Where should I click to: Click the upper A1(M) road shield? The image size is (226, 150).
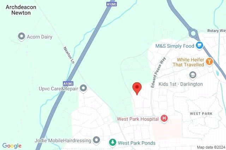click(x=112, y=4)
